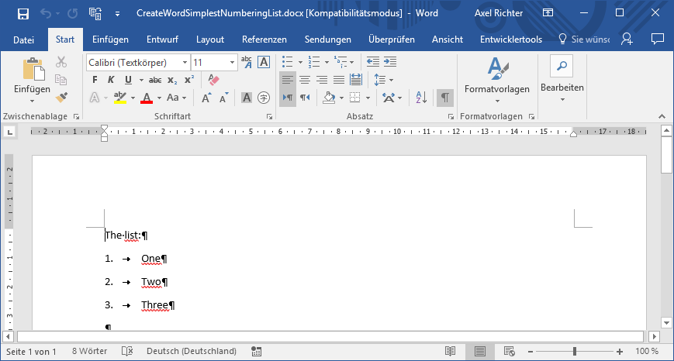The width and height of the screenshot is (674, 361).
Task: Switch to Layout tab
Action: click(210, 40)
